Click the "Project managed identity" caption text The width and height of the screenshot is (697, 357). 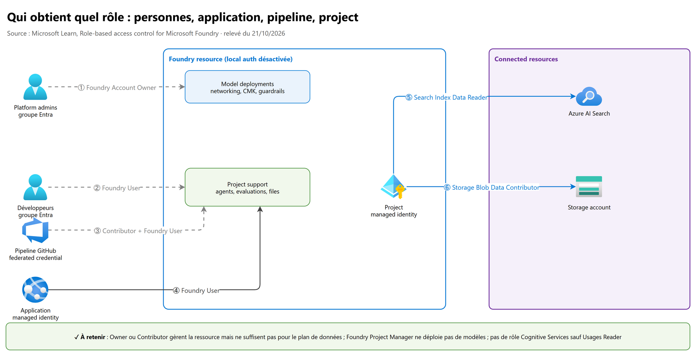(394, 211)
